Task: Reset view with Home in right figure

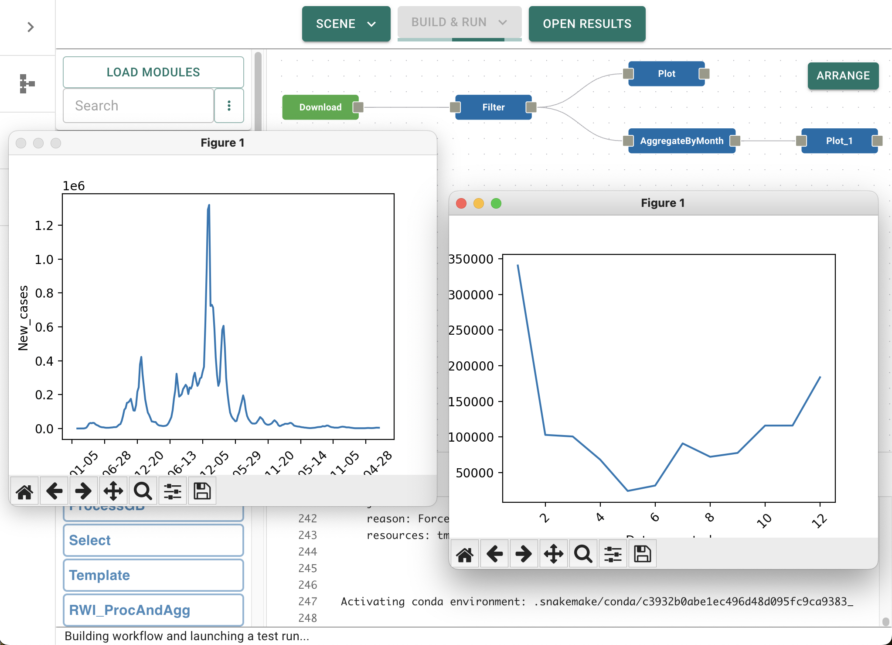Action: tap(465, 554)
